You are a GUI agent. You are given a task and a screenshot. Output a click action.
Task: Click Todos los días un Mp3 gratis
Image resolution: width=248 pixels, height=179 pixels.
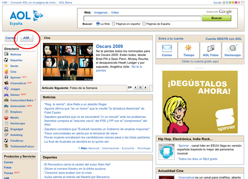tap(198, 159)
